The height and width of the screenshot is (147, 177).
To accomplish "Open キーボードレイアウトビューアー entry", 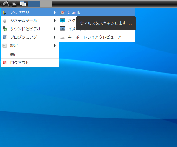I will point(97,37).
